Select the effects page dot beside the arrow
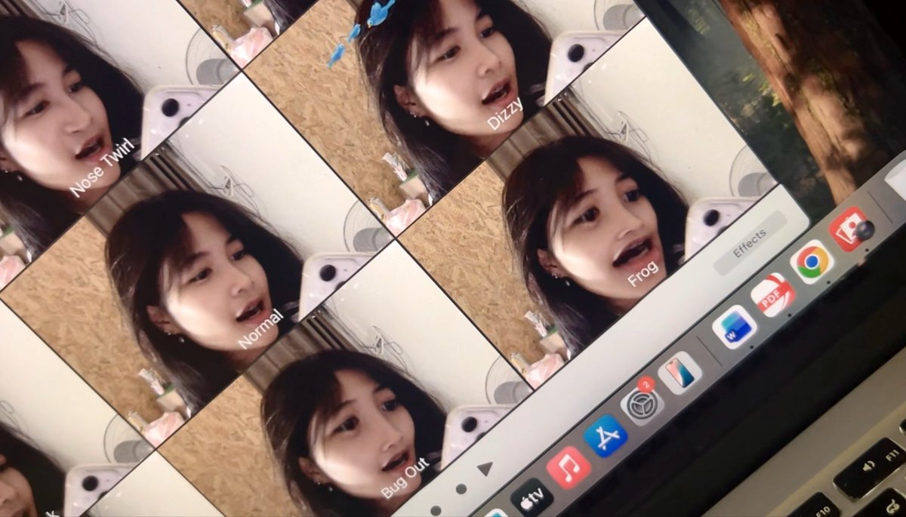Viewport: 906px width, 517px height. tap(461, 488)
